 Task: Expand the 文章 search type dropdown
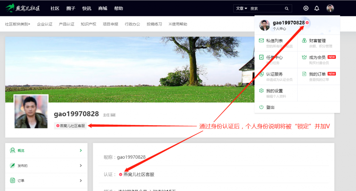click(x=241, y=8)
